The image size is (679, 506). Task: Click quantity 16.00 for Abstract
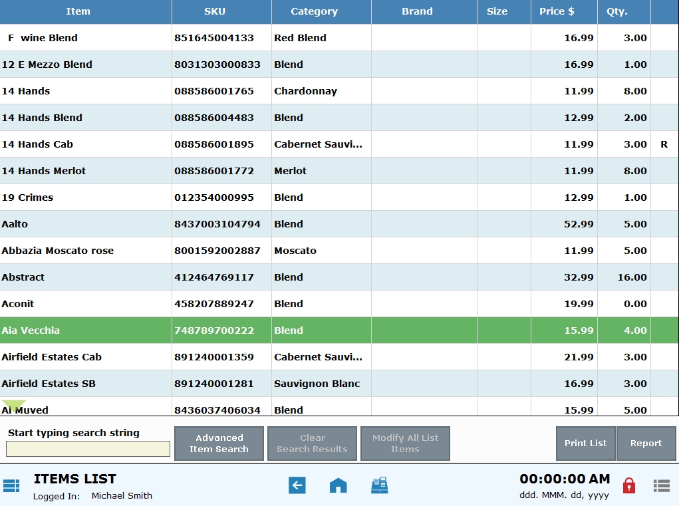pyautogui.click(x=632, y=277)
